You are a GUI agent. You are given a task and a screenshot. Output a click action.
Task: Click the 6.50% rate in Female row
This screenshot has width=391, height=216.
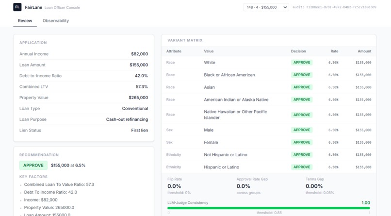tap(333, 142)
